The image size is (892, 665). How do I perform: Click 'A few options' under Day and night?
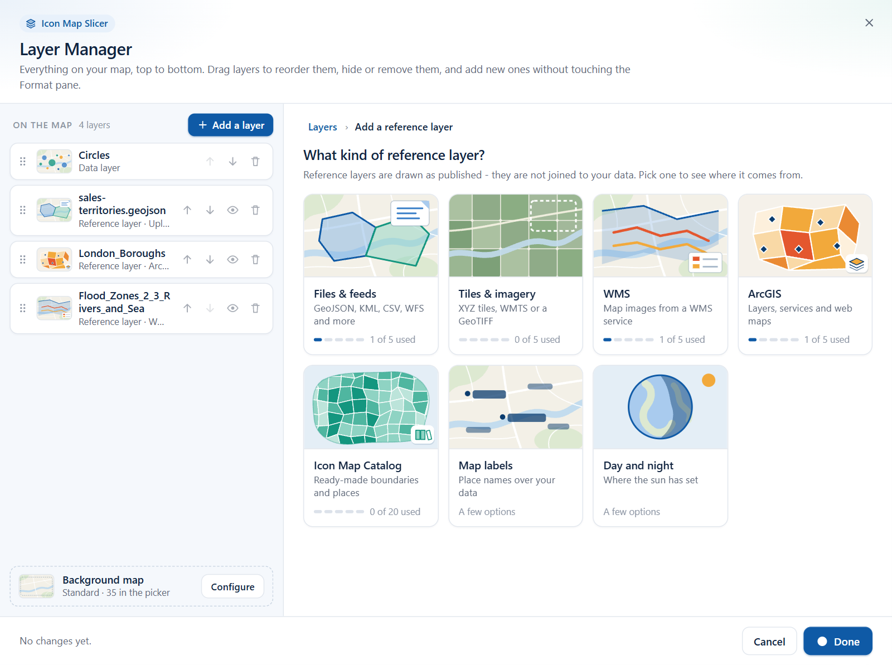tap(632, 512)
